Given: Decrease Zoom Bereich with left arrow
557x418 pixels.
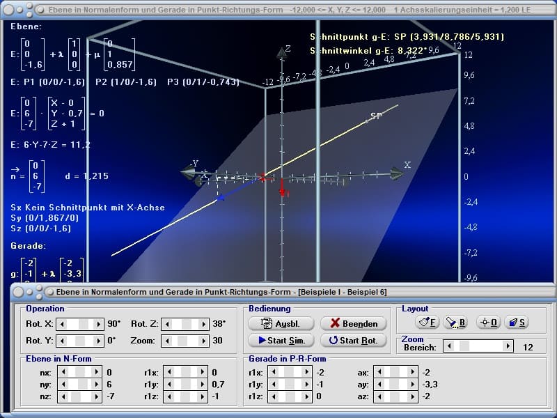Looking at the screenshot, I should click(x=449, y=346).
